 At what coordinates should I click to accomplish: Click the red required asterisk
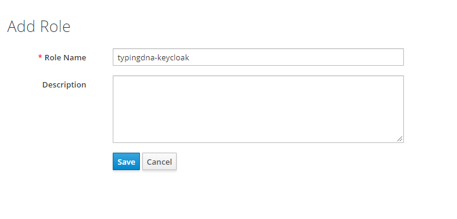(40, 57)
